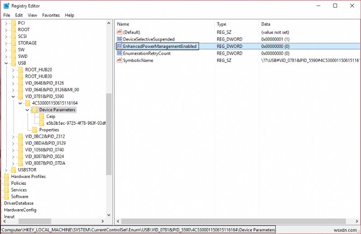This screenshot has height=234, width=361.
Task: Expand the VID_0BC2&PID_2312 key
Action: [13, 137]
